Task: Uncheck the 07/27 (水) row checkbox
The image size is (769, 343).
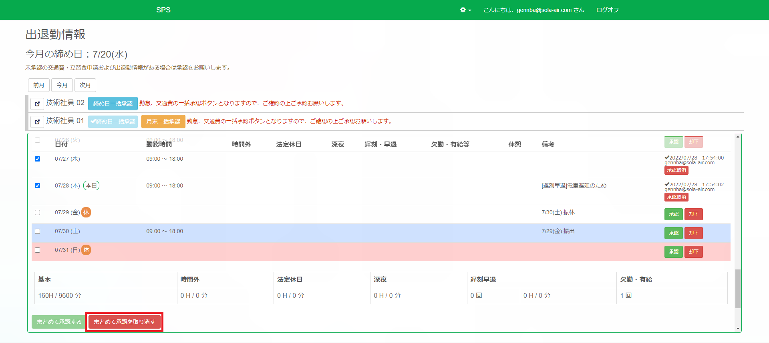Action: coord(38,159)
